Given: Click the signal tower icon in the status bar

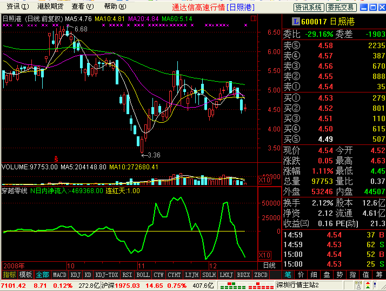Looking at the screenshot, I should pyautogui.click(x=358, y=286).
